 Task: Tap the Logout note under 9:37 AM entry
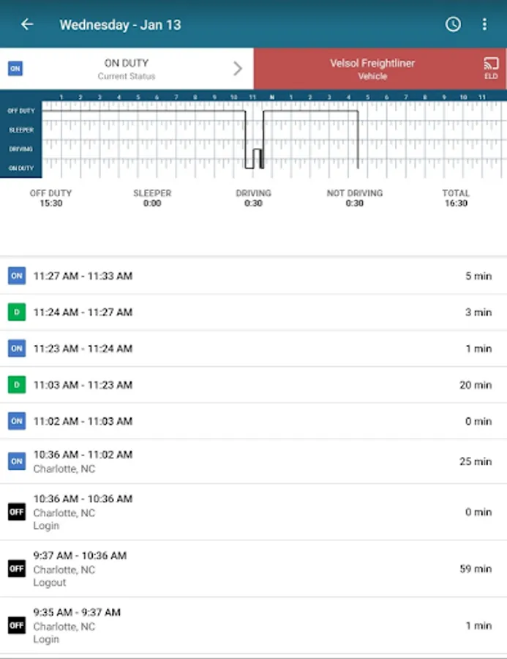tap(50, 583)
